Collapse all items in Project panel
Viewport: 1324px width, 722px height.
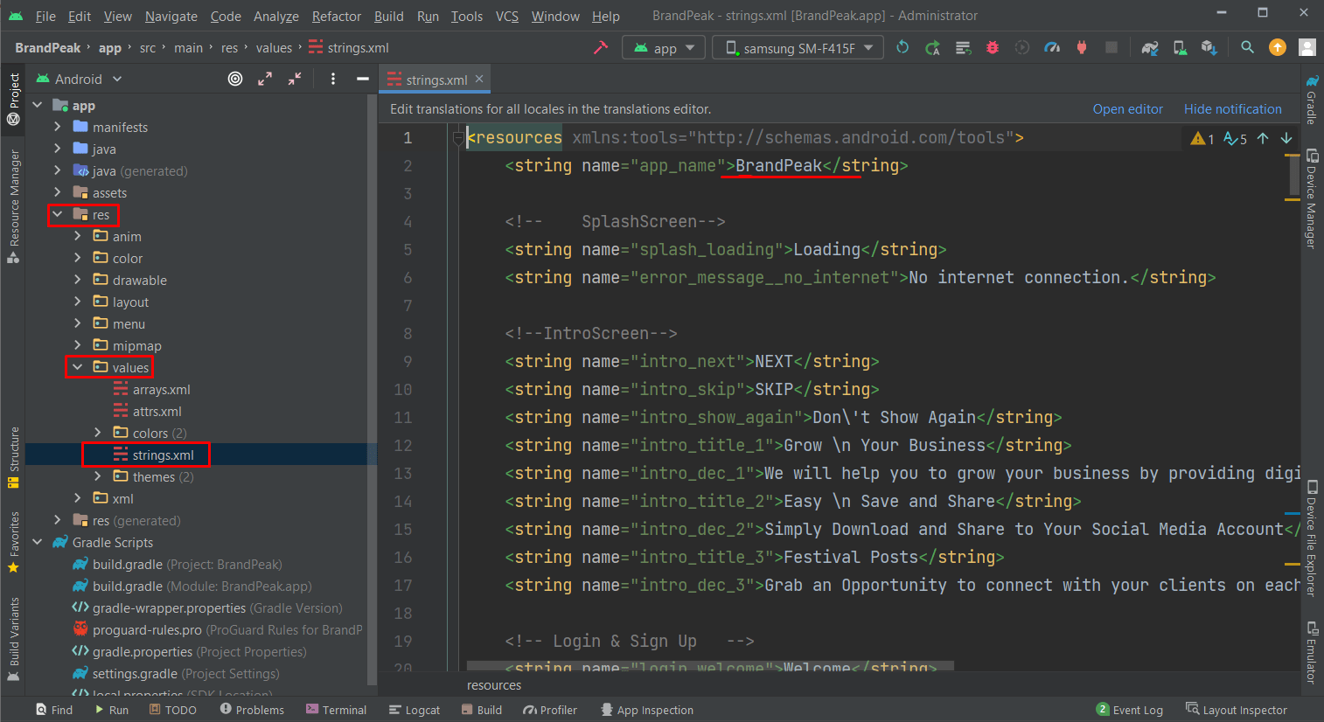click(x=295, y=79)
